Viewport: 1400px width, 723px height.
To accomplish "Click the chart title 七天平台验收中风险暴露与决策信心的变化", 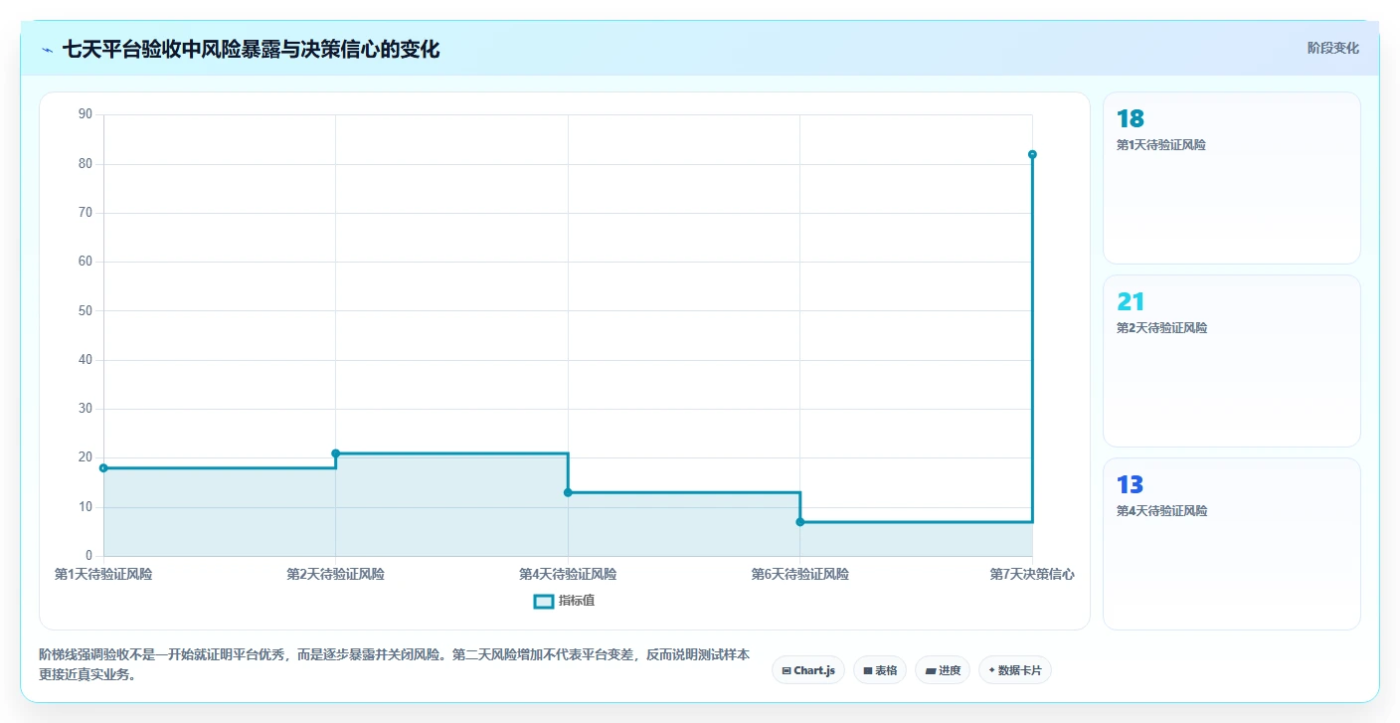I will click(251, 49).
